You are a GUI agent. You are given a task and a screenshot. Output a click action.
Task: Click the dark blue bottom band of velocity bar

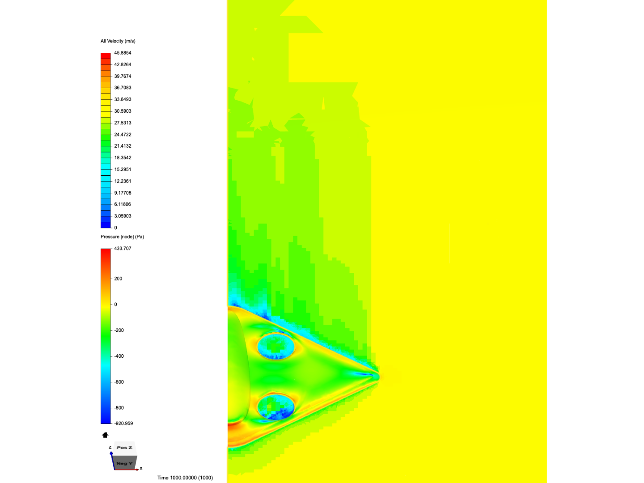coord(106,225)
